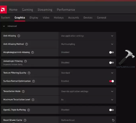Click the Tessellation Mode label

coord(12,91)
